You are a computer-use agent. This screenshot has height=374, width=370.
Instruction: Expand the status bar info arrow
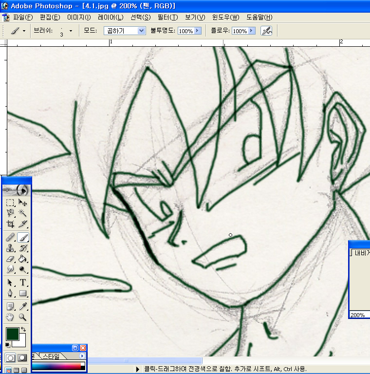click(x=138, y=369)
